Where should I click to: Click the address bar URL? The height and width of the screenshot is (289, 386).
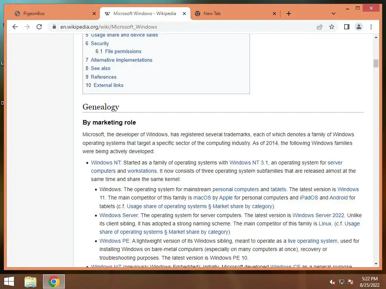[x=109, y=27]
